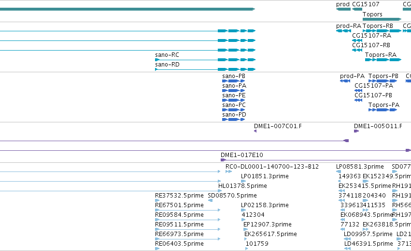Select the Topors-RA transcript glyph
The height and width of the screenshot is (251, 411).
[383, 60]
